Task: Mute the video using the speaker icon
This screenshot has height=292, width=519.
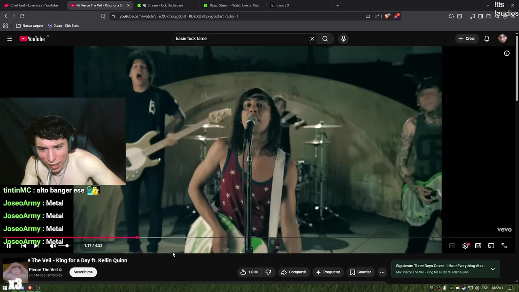Action: (x=53, y=246)
